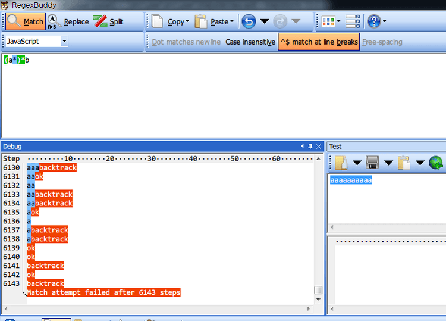
Task: Pin the Debug panel with pushpin icon
Action: pyautogui.click(x=310, y=147)
